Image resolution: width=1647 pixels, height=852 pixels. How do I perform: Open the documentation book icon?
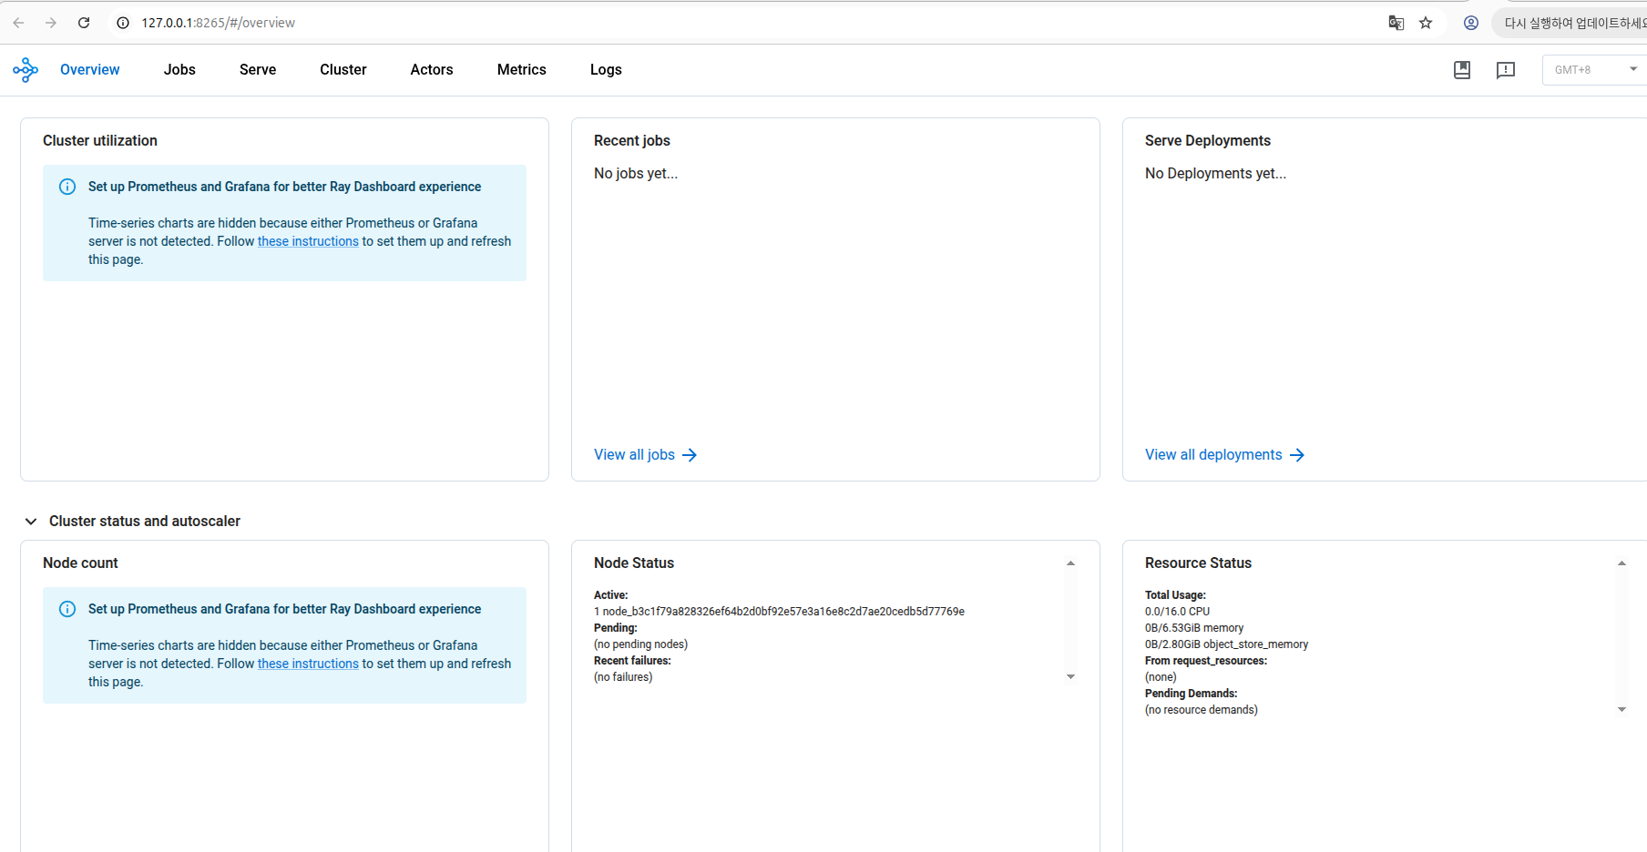click(1462, 70)
